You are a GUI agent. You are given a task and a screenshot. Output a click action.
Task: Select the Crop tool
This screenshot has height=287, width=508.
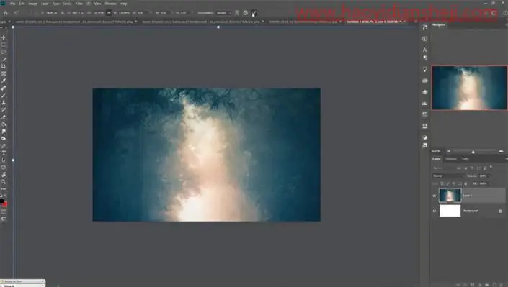[x=4, y=66]
